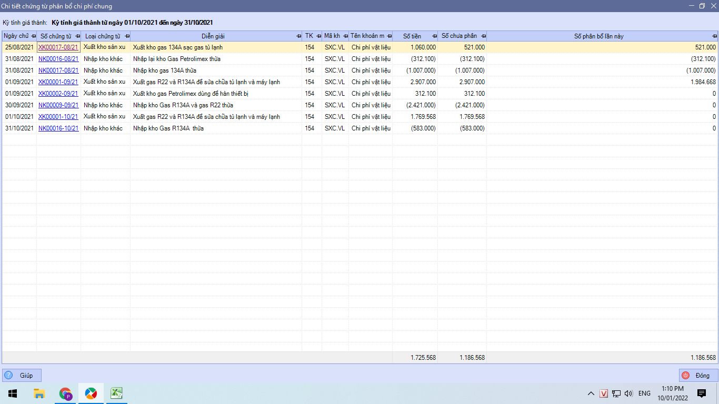Viewport: 719px width, 404px height.
Task: Open voucher link XK00001-09/21
Action: [x=58, y=82]
